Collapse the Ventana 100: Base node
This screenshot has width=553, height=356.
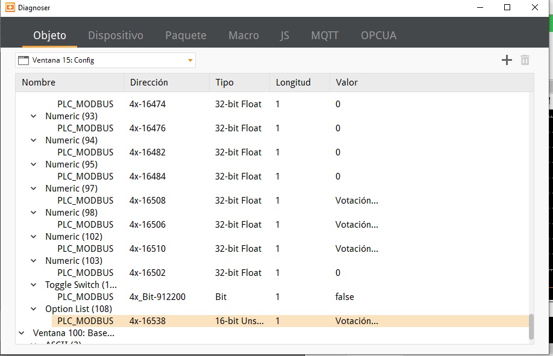pyautogui.click(x=22, y=333)
